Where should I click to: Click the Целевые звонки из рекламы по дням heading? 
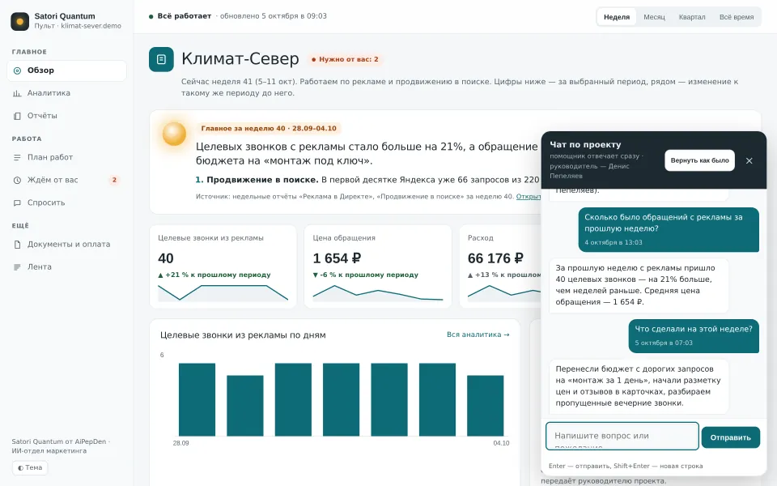pyautogui.click(x=243, y=335)
